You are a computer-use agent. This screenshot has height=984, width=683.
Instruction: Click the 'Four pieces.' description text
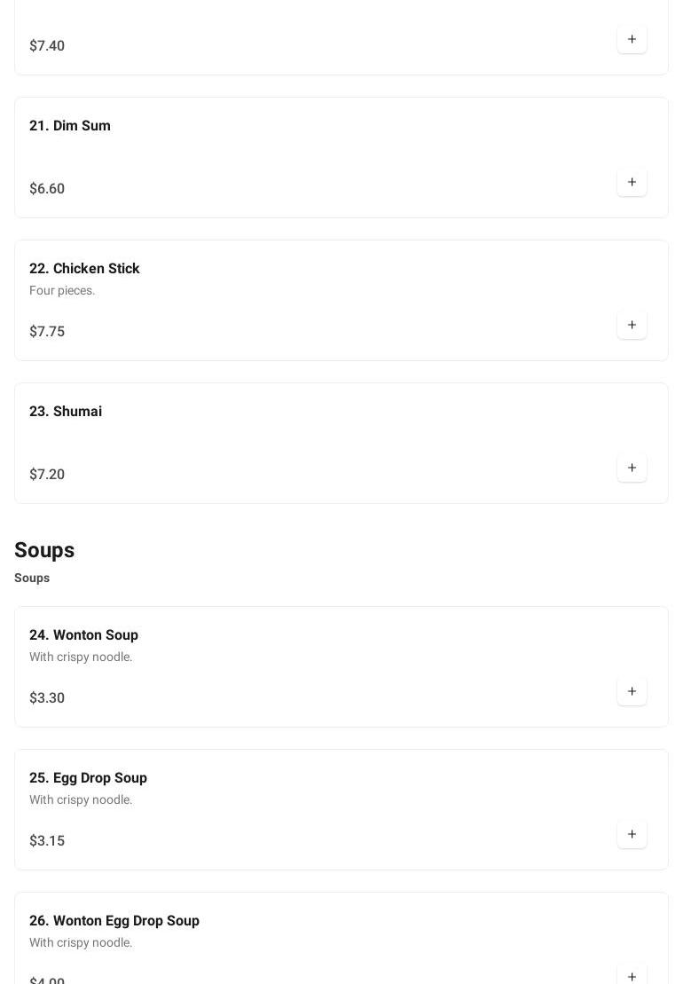click(x=62, y=290)
